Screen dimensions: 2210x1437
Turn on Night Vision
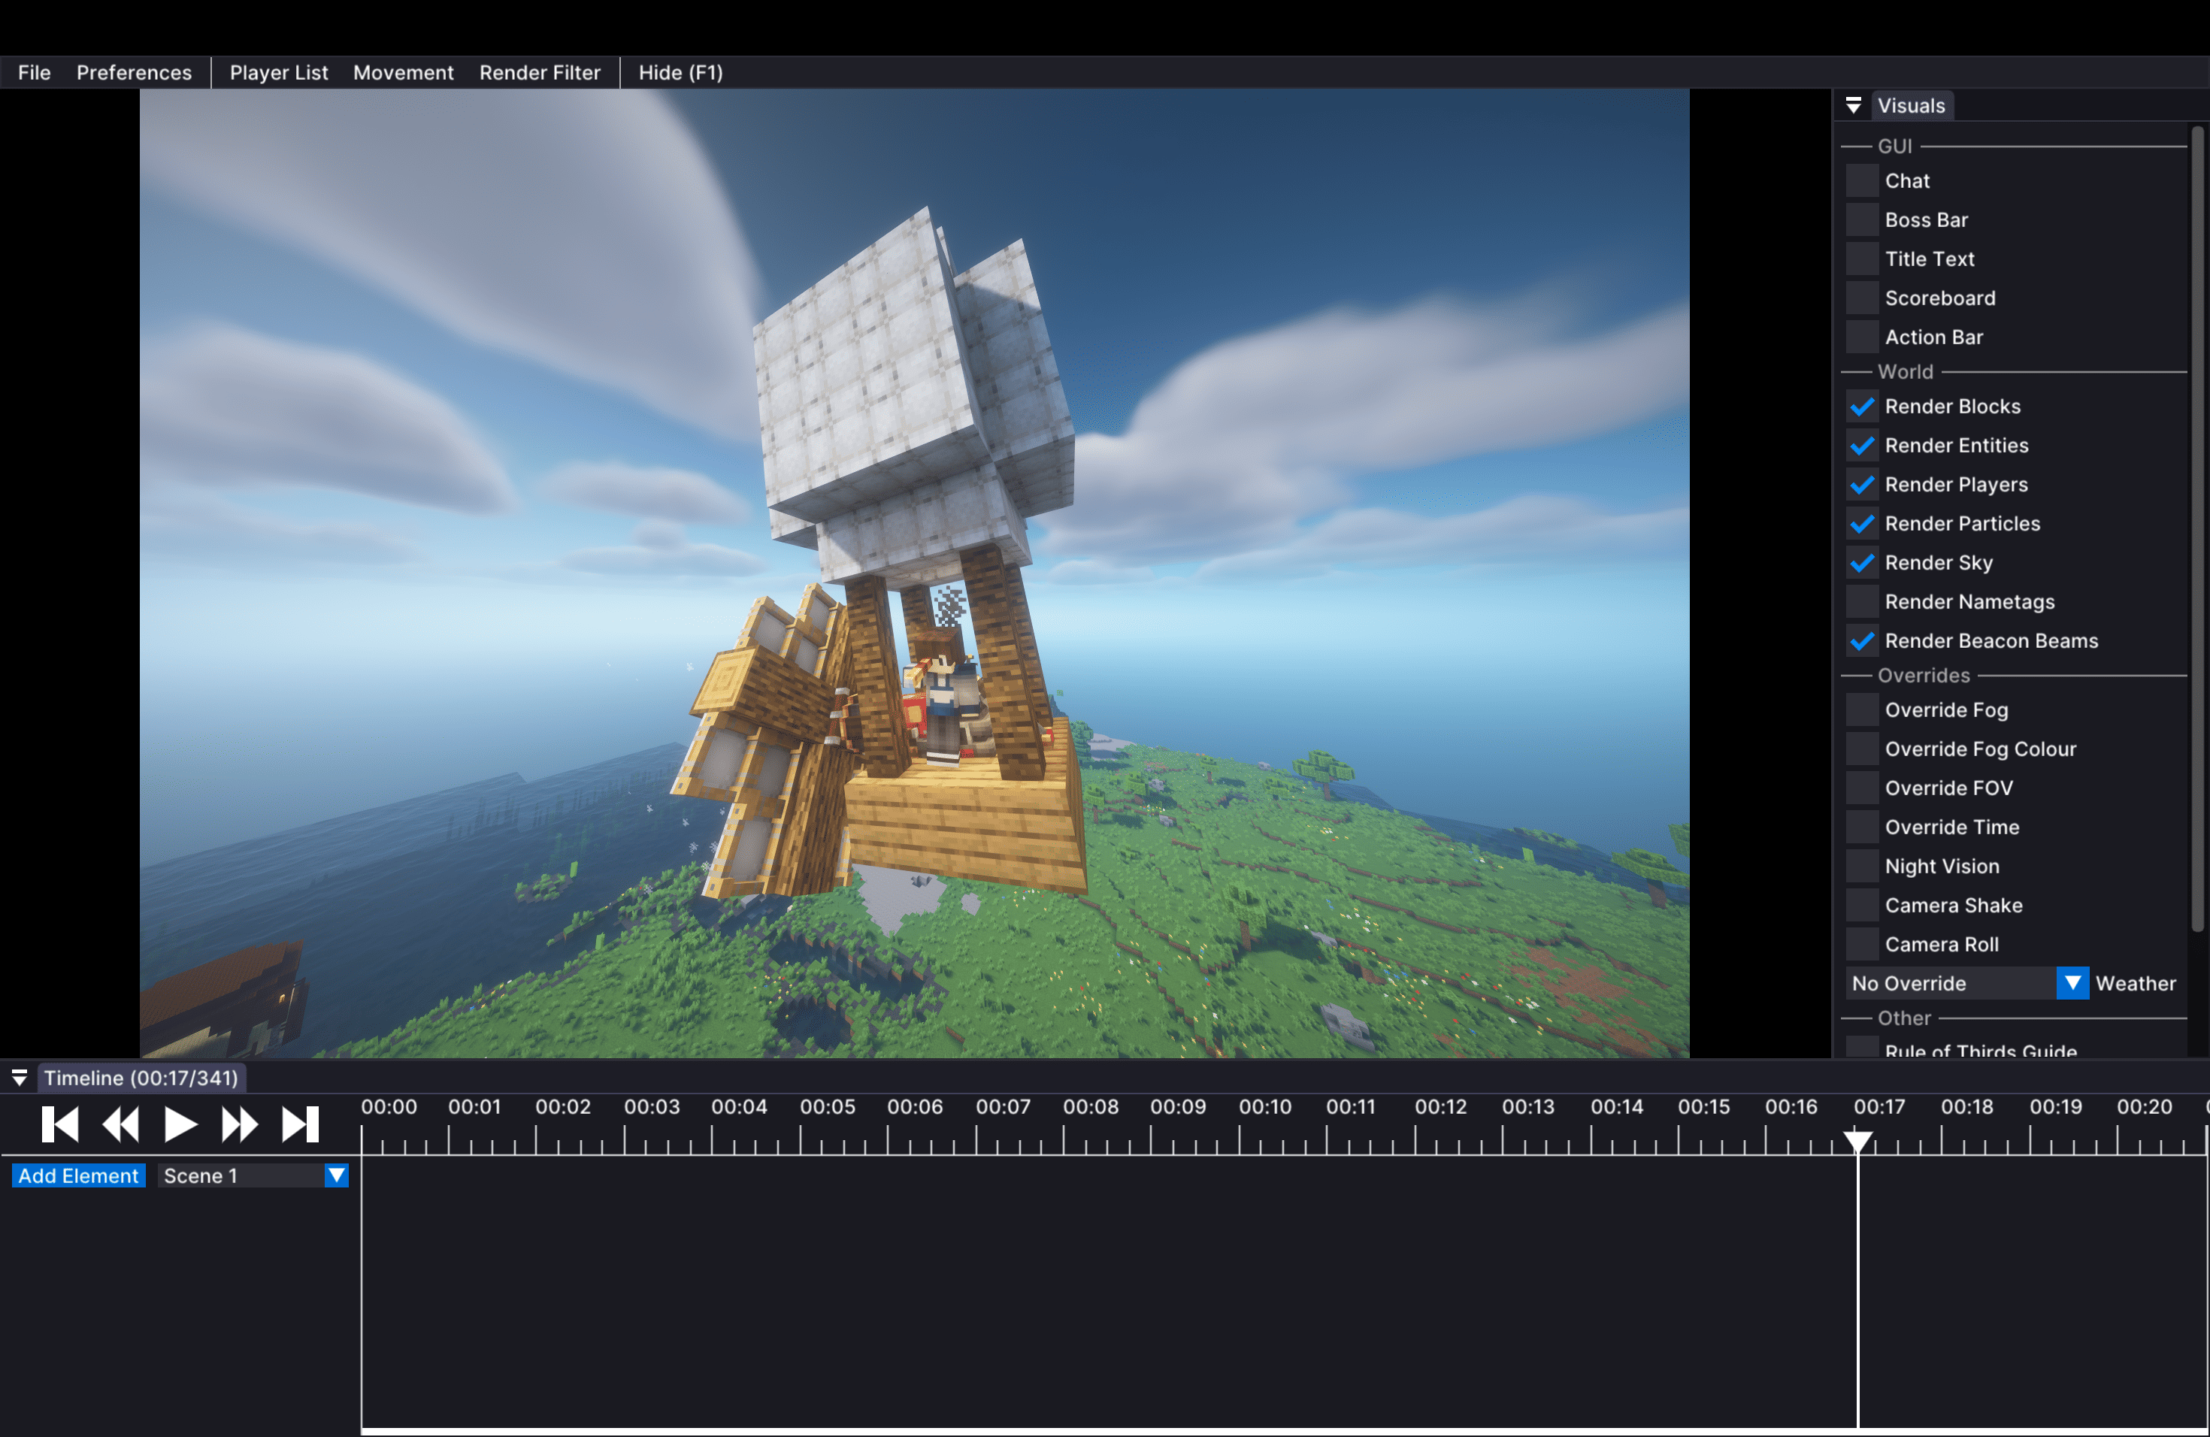(x=1862, y=866)
